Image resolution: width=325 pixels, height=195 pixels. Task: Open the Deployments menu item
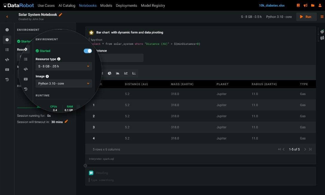pyautogui.click(x=126, y=6)
